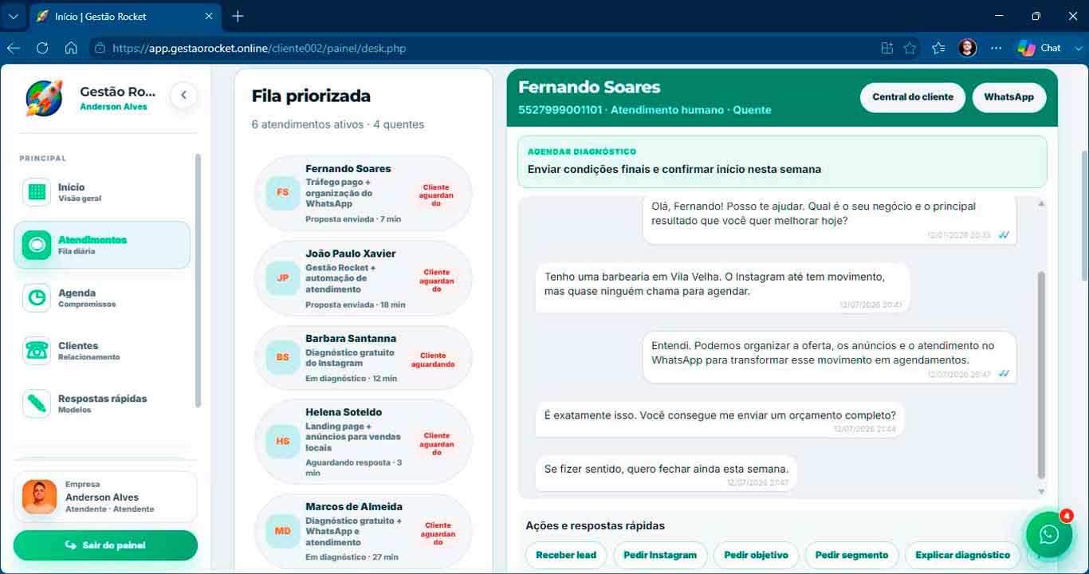Select Explicar diagnóstico quick reply
The image size is (1089, 574).
[962, 555]
